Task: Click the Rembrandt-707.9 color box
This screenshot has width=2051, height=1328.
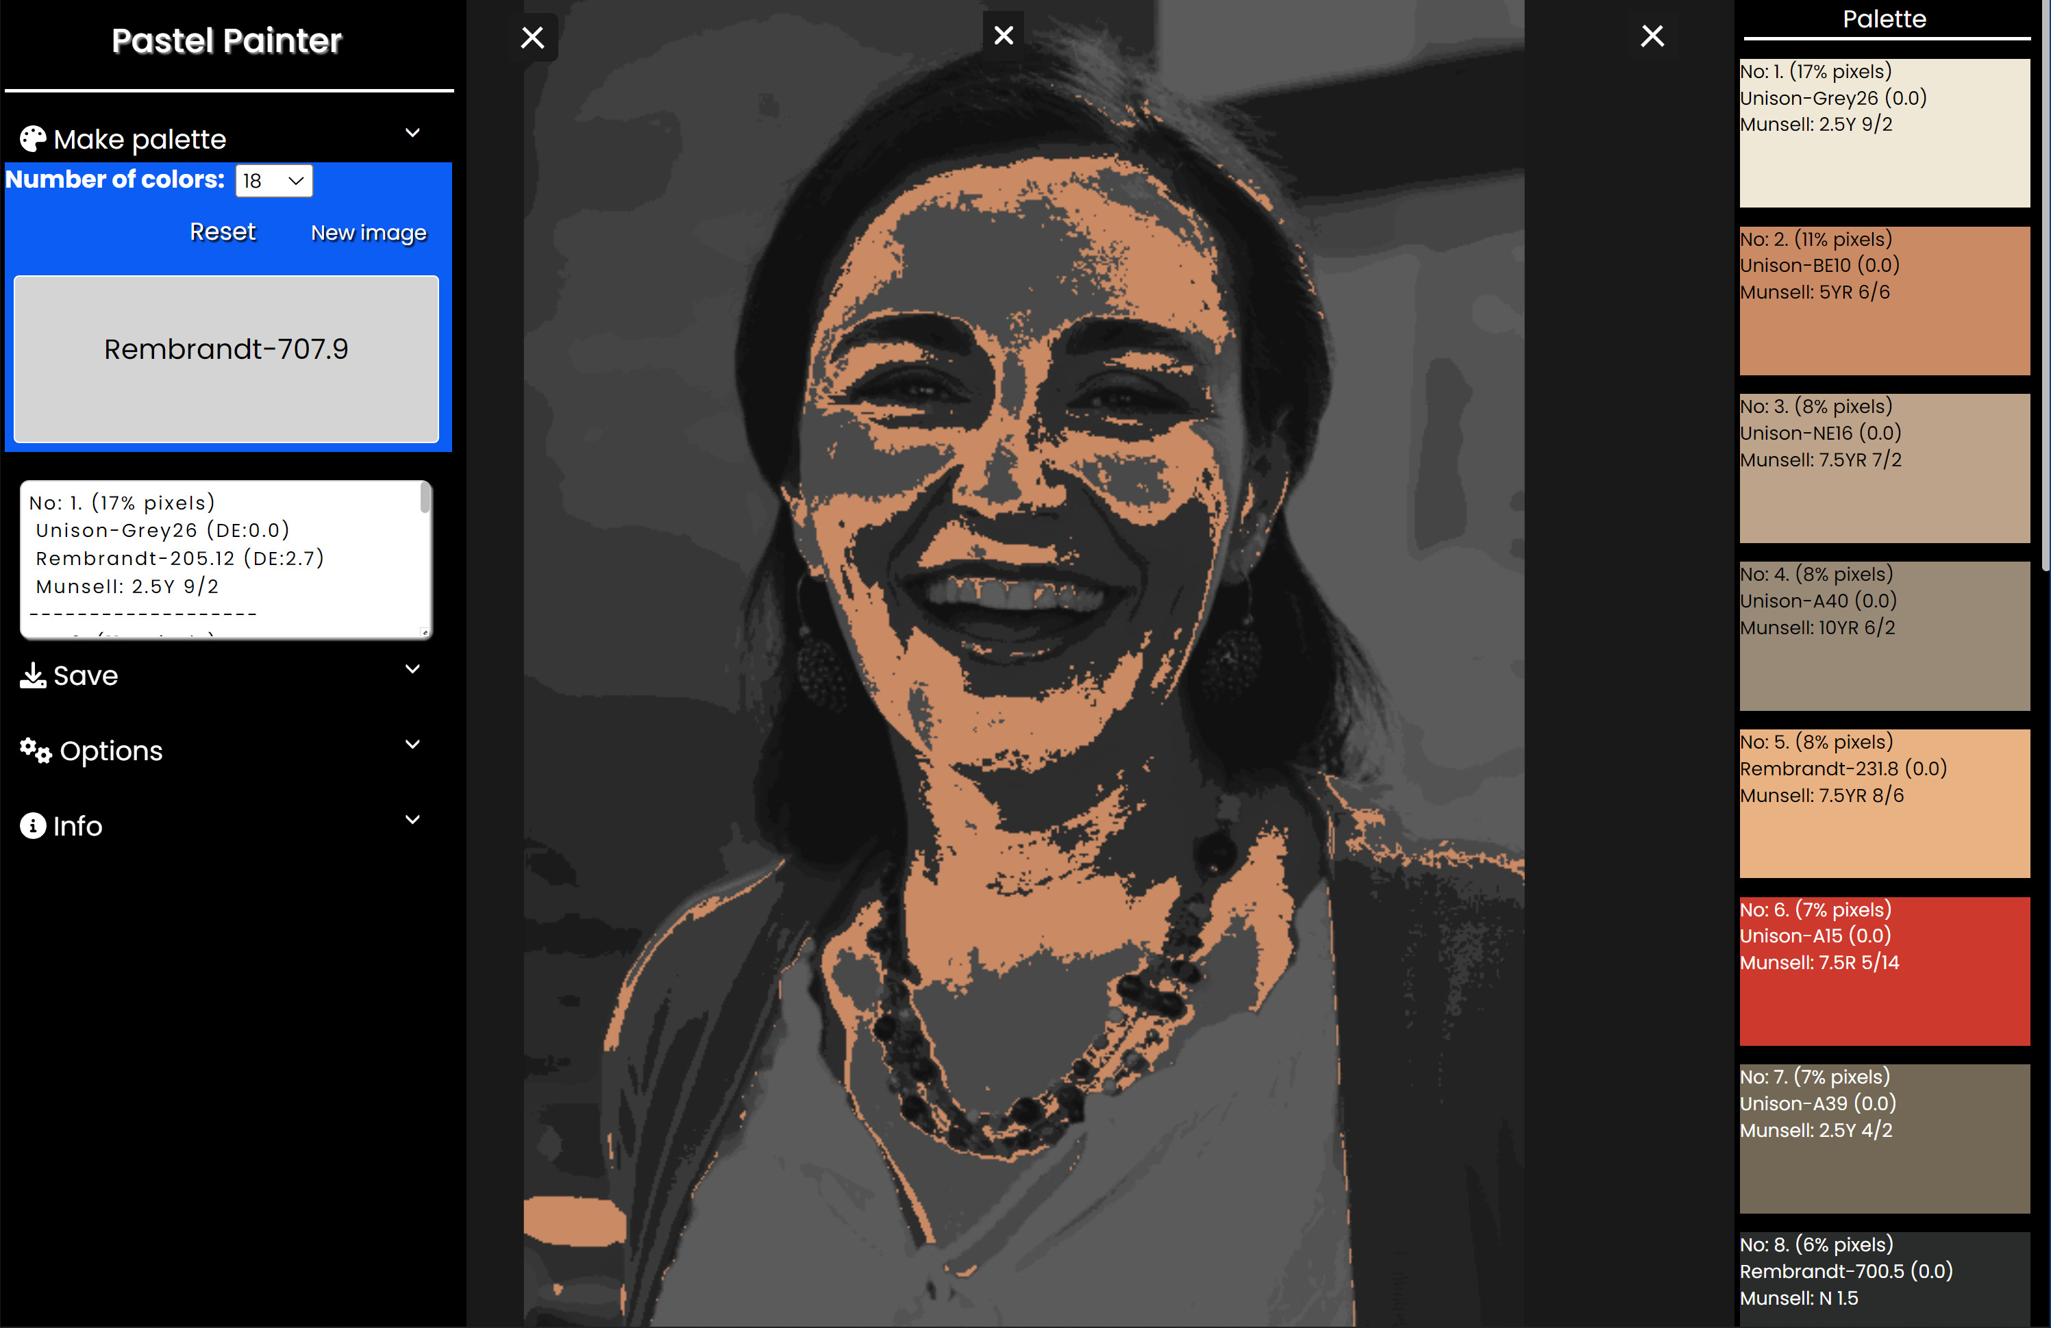Action: [226, 358]
